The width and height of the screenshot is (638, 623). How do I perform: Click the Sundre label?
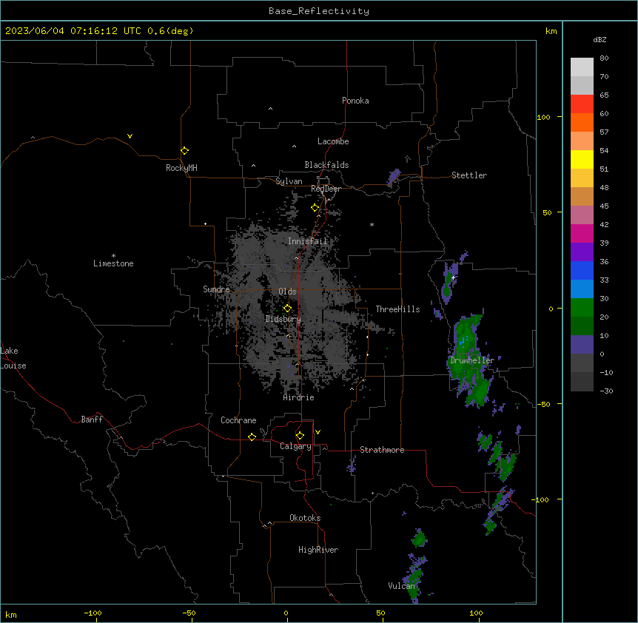coord(216,289)
